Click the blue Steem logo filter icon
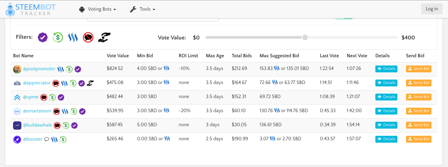The width and height of the screenshot is (448, 167). pos(73,37)
